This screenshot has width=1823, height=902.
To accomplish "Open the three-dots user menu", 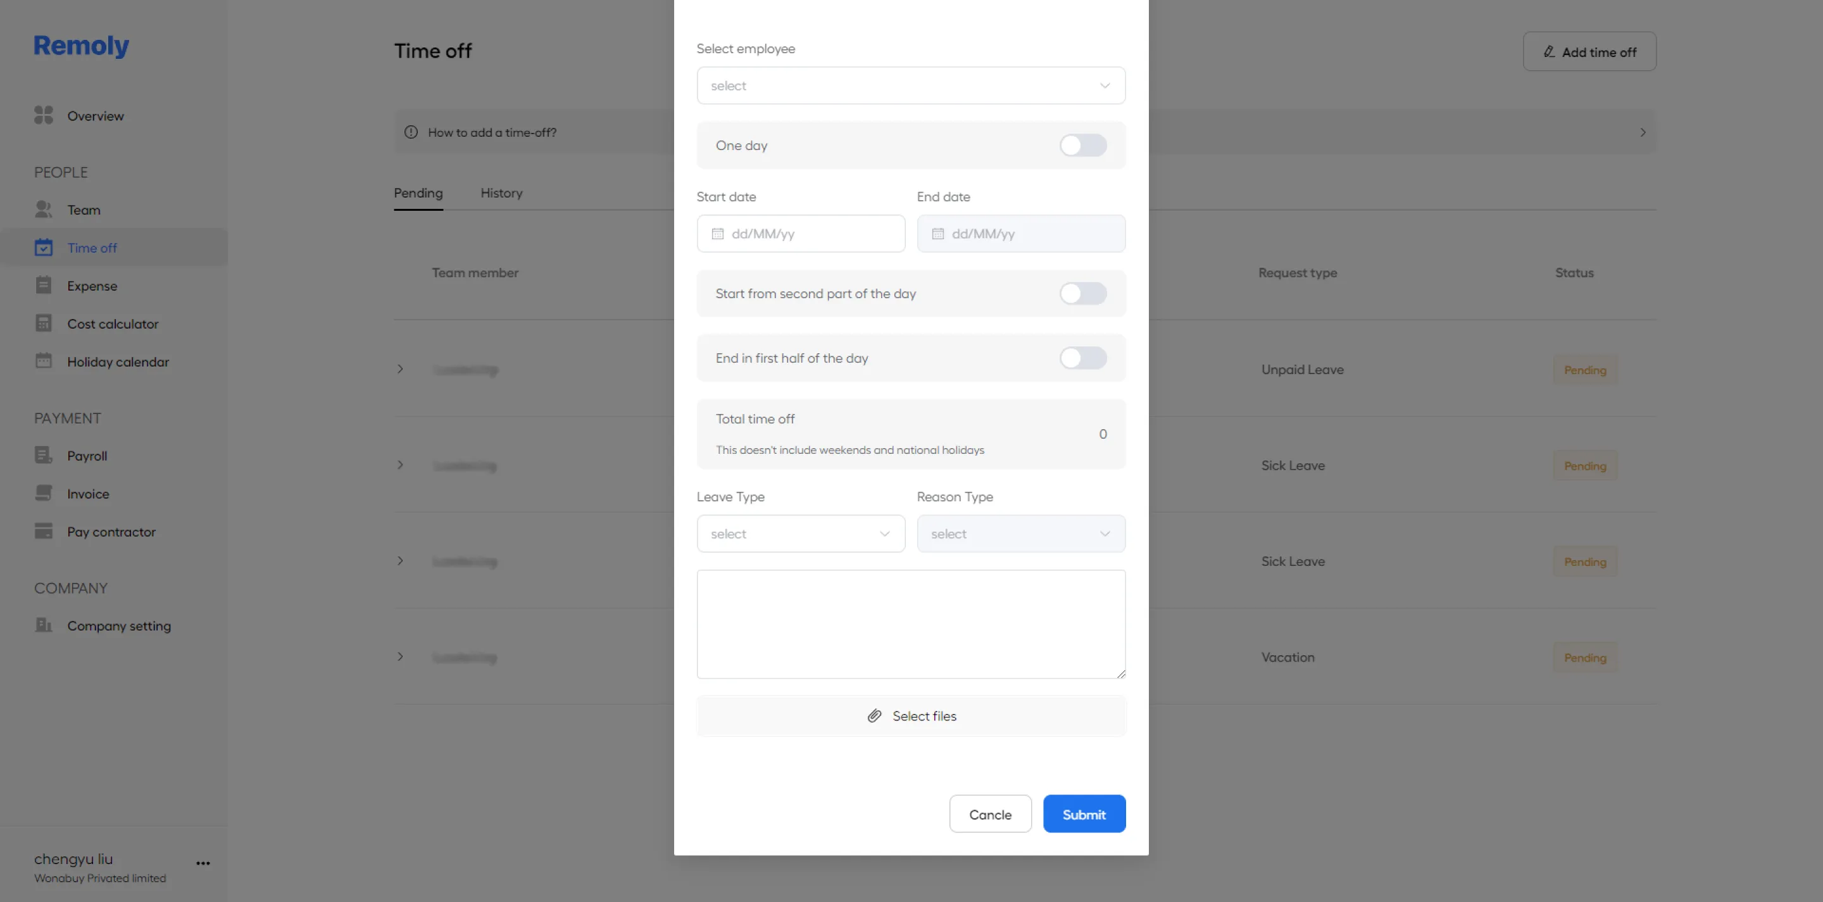I will [203, 863].
